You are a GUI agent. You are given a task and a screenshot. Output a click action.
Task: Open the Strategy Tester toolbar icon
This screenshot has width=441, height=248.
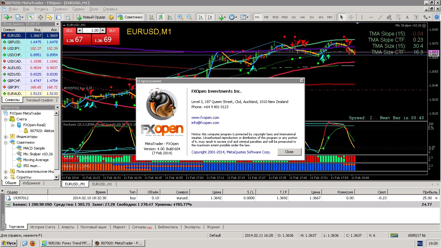pyautogui.click(x=68, y=17)
